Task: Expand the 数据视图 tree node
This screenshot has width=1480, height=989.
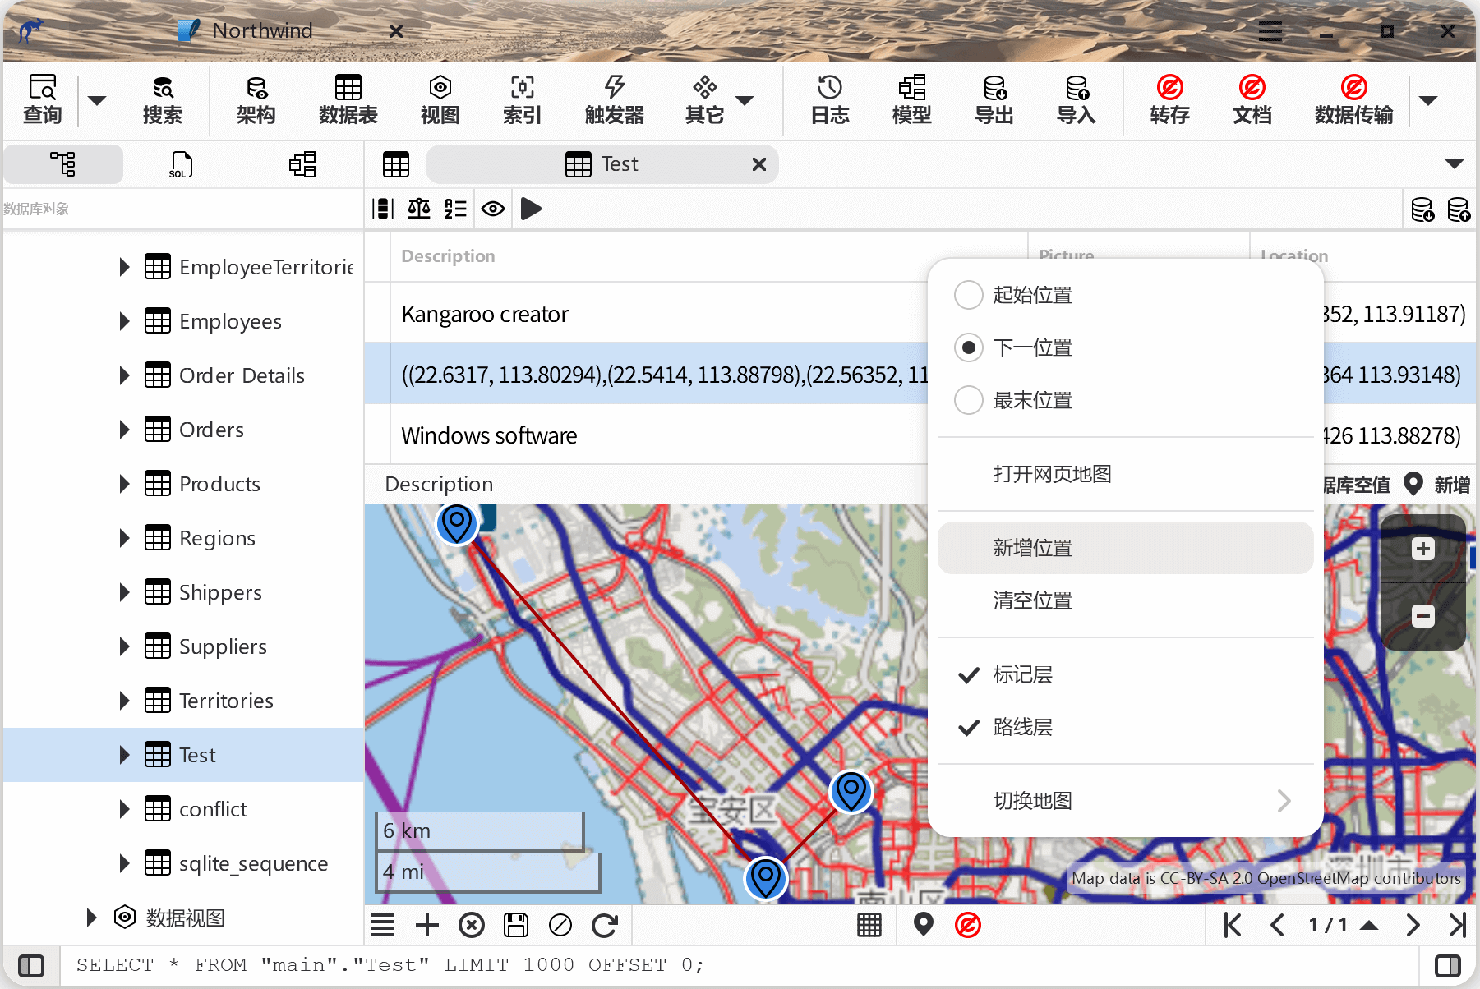Action: [91, 918]
